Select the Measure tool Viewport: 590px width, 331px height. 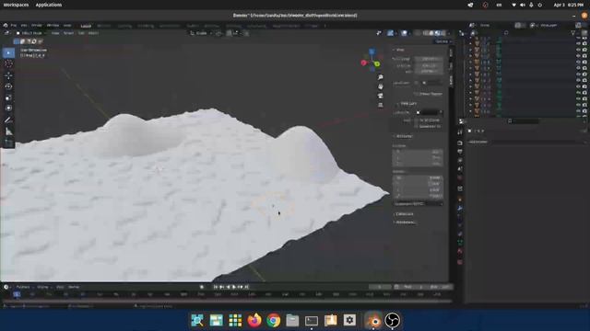click(x=8, y=131)
